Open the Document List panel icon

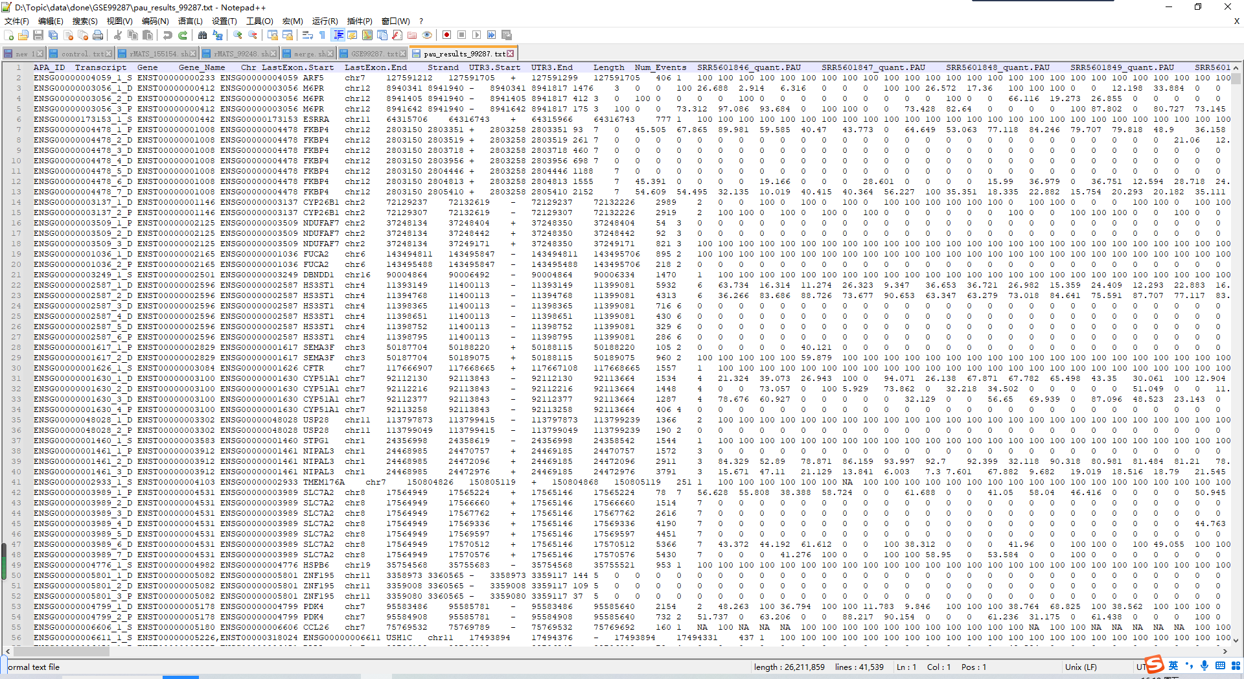382,35
